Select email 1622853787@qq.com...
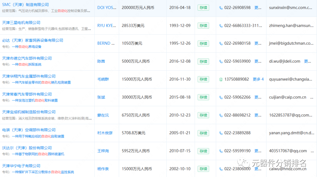 pyautogui.click(x=291, y=115)
